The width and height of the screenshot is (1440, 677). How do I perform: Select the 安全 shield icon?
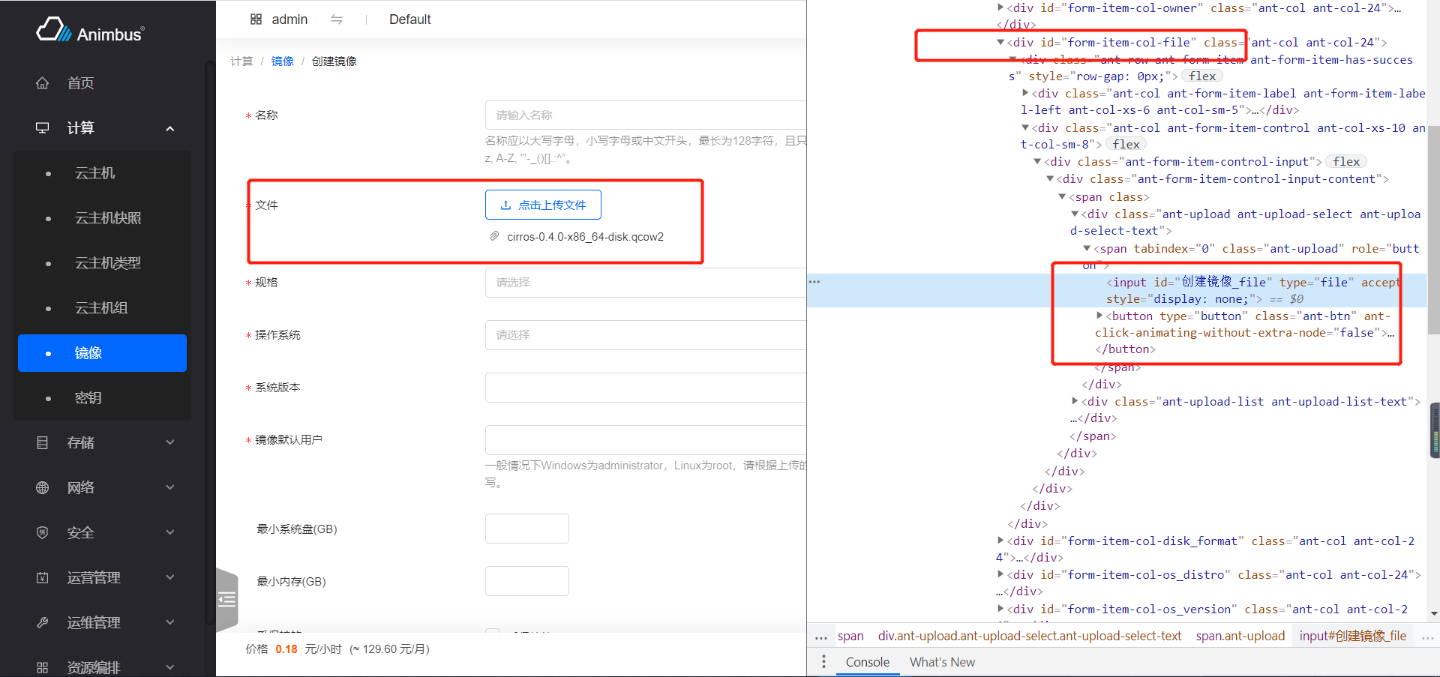point(43,532)
